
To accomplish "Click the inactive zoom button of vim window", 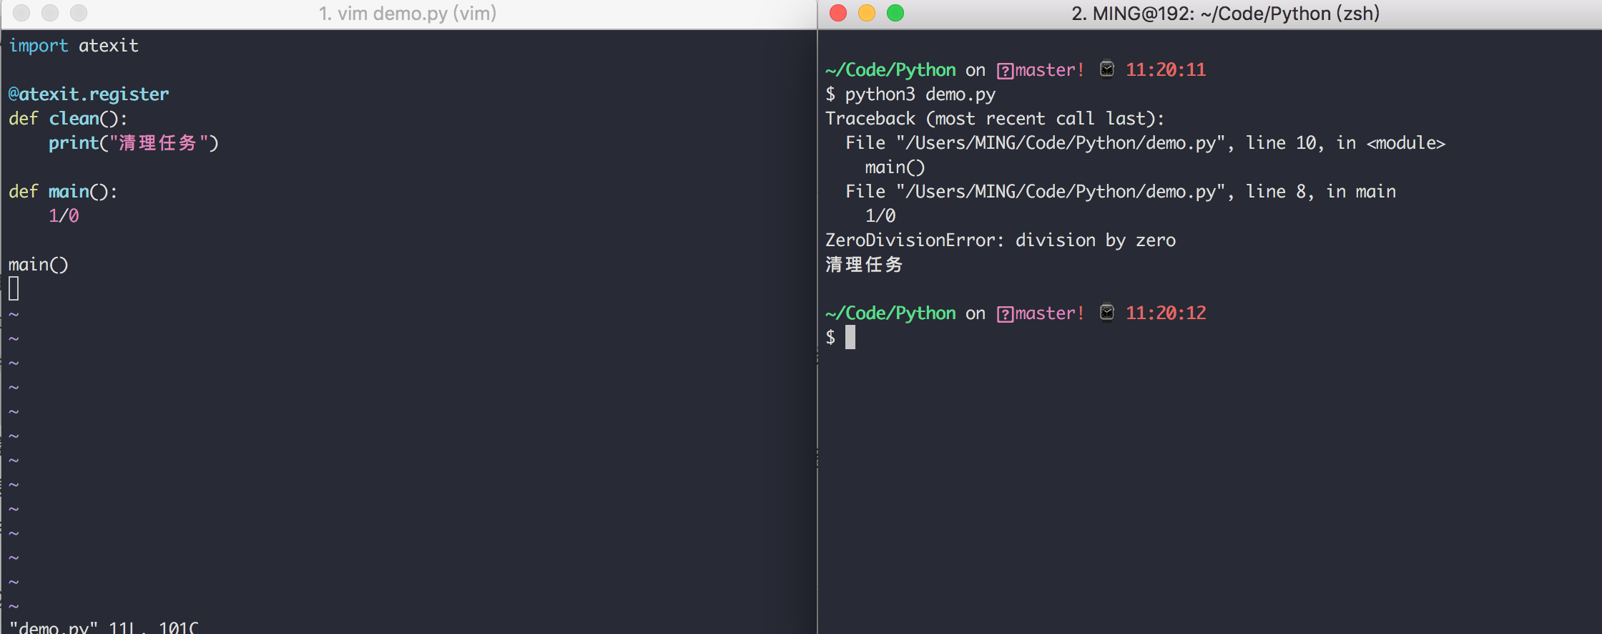I will pos(79,13).
